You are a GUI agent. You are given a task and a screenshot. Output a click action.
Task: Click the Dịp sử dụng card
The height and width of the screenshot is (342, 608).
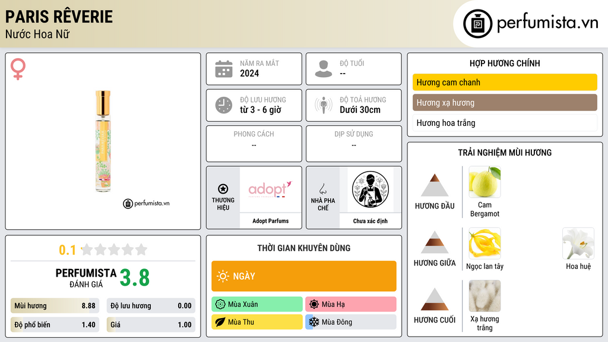354,144
